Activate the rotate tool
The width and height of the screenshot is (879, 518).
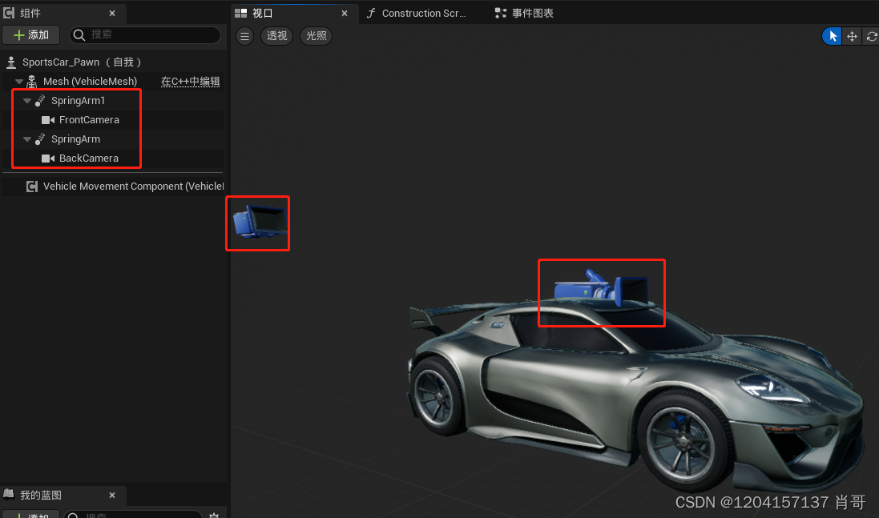pos(871,36)
